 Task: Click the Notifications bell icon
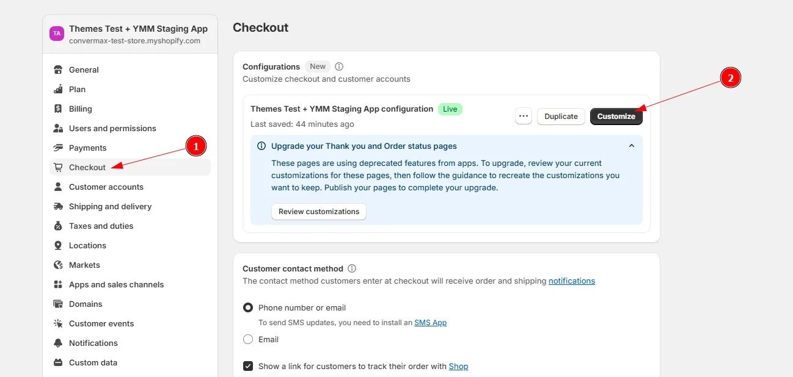58,343
